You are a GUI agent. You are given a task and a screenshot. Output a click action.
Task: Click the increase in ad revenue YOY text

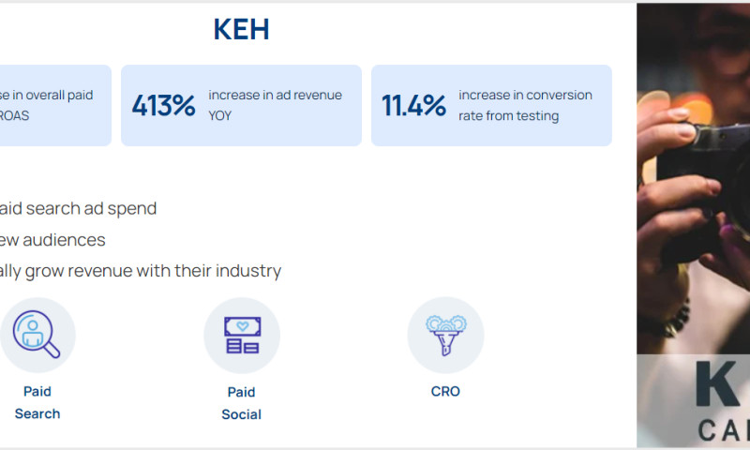tap(275, 105)
